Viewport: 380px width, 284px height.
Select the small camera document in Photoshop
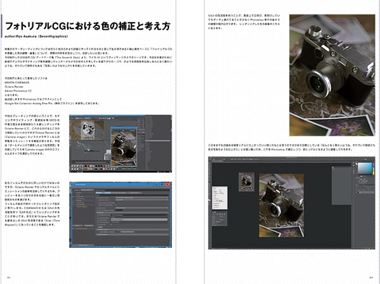click(x=246, y=182)
